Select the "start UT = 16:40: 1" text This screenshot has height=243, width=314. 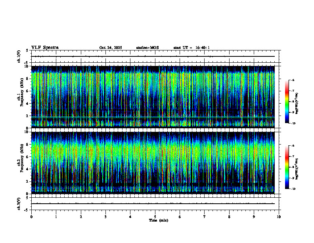191,48
